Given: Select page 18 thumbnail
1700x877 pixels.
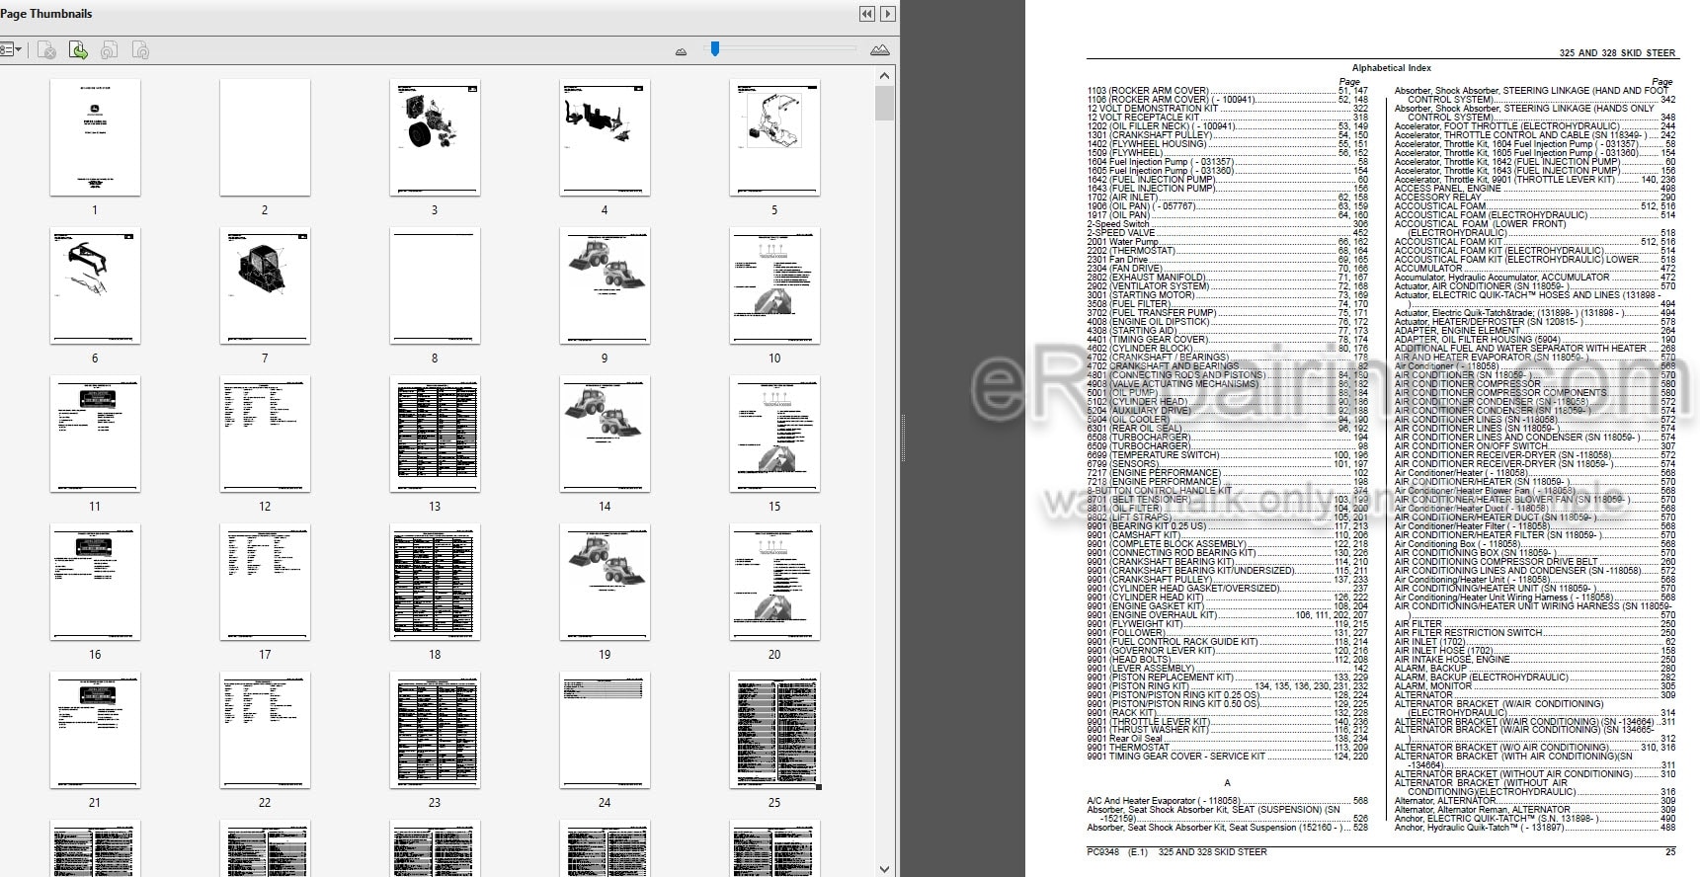Looking at the screenshot, I should point(435,582).
